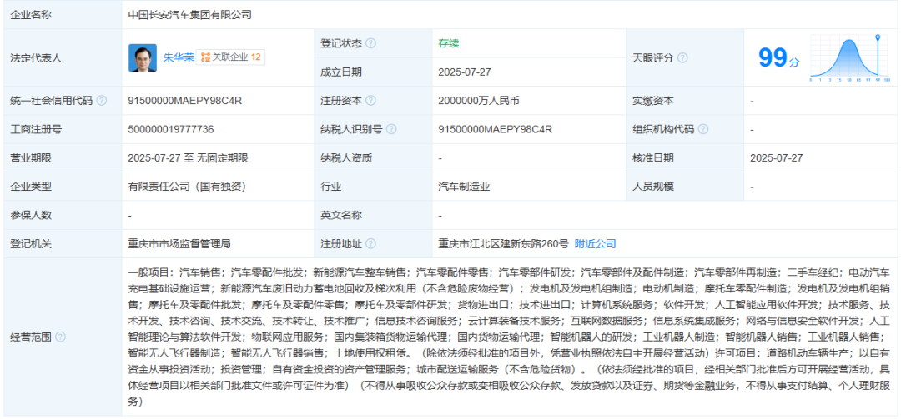901x419 pixels.
Task: Click registration number 500000019777736
Action: (171, 129)
